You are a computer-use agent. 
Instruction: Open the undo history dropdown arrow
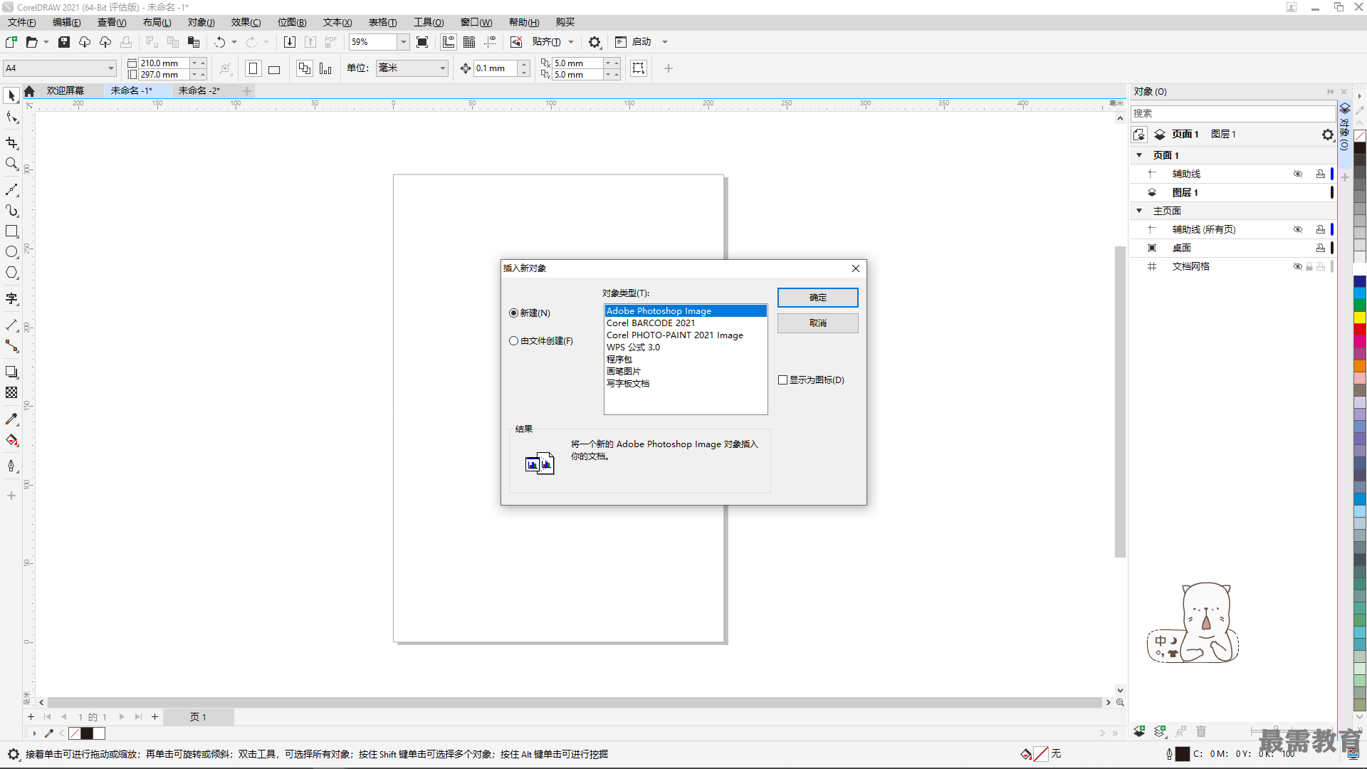point(234,42)
